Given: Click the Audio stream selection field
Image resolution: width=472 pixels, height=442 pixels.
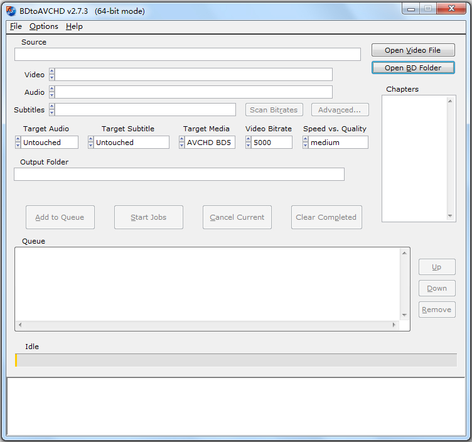Looking at the screenshot, I should 193,92.
